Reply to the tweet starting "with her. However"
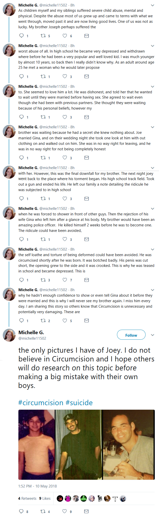Image resolution: width=159 pixels, height=516 pixels. pos(22,199)
